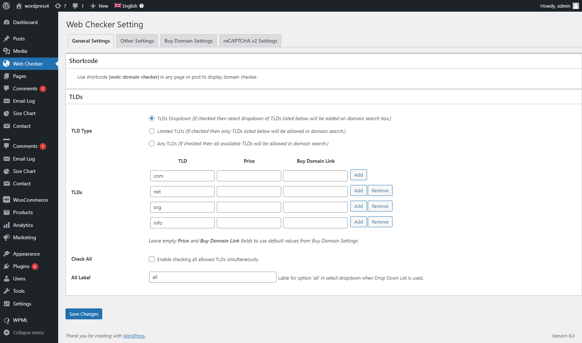Click the All Label input field
This screenshot has width=582, height=343.
pyautogui.click(x=213, y=277)
